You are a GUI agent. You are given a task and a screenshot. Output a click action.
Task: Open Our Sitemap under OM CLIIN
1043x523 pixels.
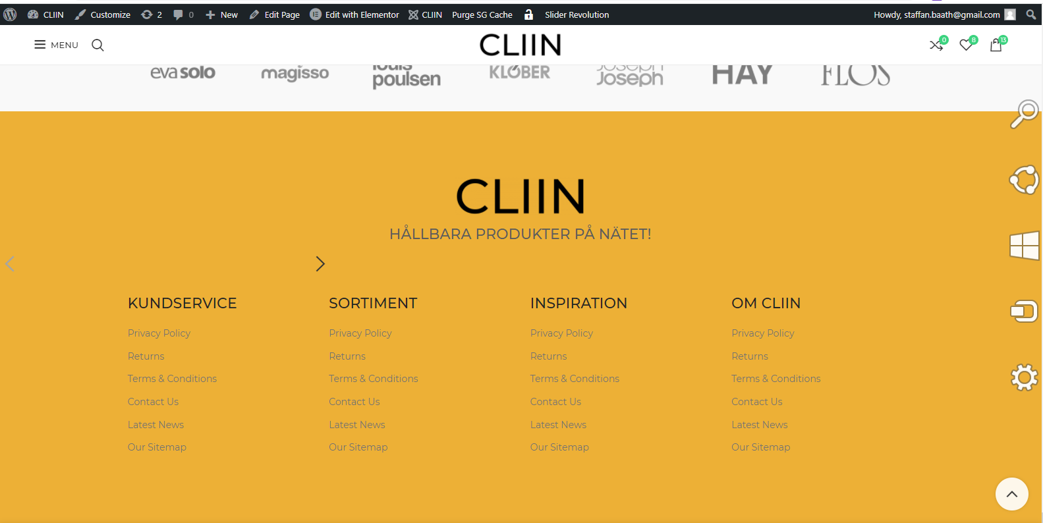click(761, 447)
